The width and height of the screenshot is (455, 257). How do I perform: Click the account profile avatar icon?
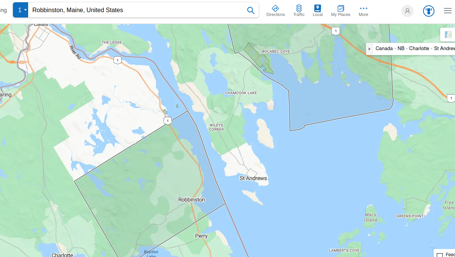(407, 11)
